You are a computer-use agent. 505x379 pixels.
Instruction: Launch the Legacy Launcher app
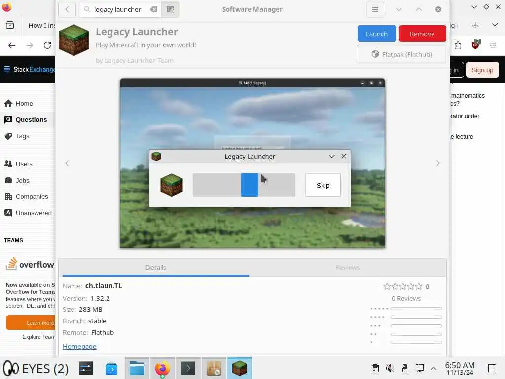pyautogui.click(x=376, y=34)
